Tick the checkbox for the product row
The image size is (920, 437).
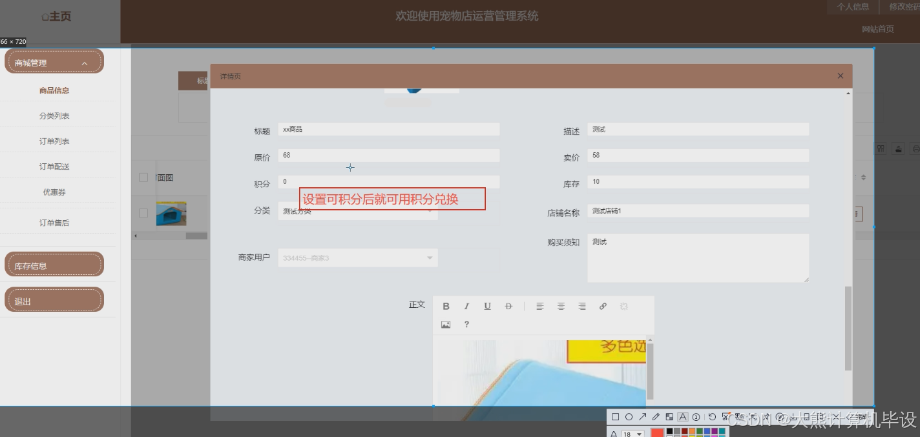[x=143, y=214]
